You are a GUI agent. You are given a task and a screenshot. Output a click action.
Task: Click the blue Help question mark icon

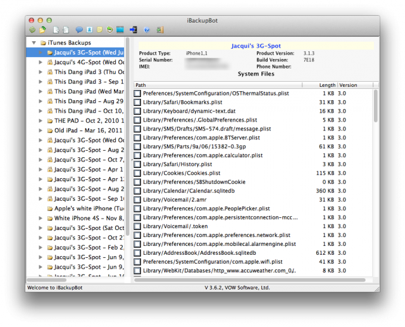click(147, 30)
